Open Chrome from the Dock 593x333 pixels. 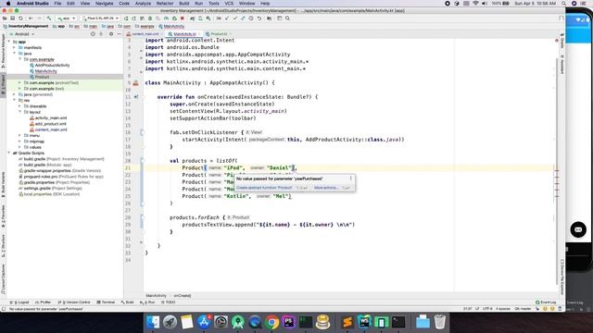click(x=271, y=322)
